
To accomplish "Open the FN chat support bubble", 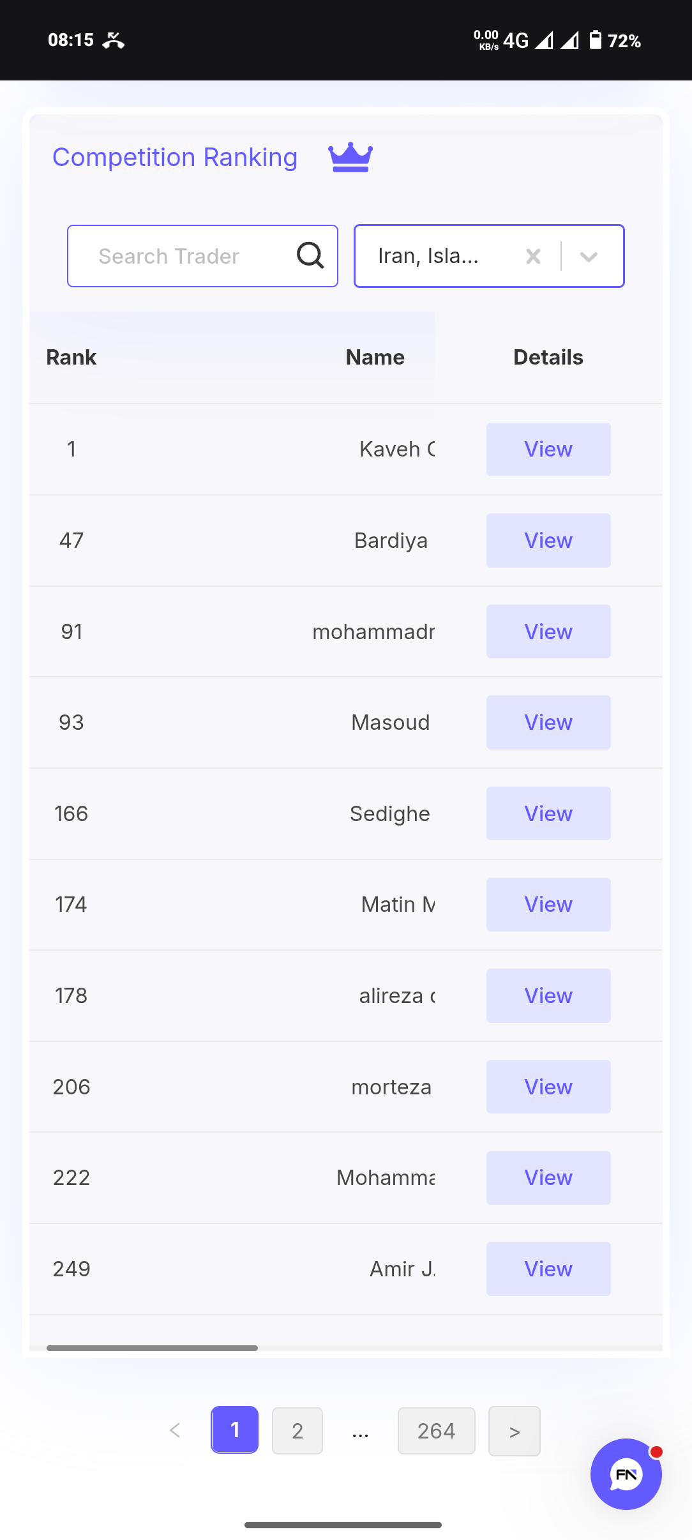I will (x=626, y=1474).
